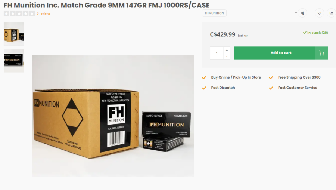Screen dimensions: 336x190
Task: Open the compare chart icon
Action: (331, 13)
